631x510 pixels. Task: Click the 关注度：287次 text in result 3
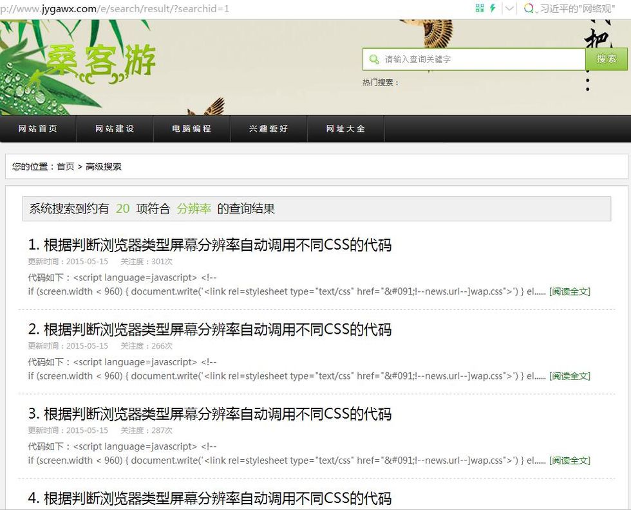point(147,430)
